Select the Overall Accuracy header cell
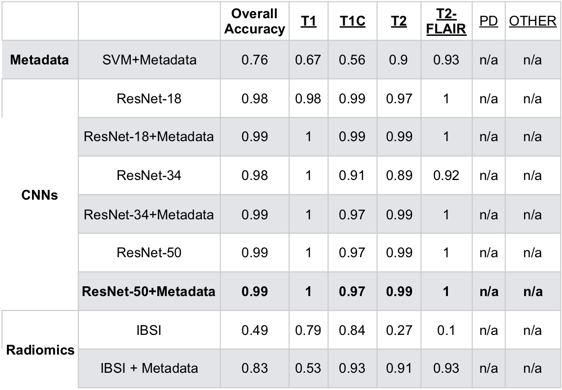This screenshot has height=390, width=562. [254, 21]
